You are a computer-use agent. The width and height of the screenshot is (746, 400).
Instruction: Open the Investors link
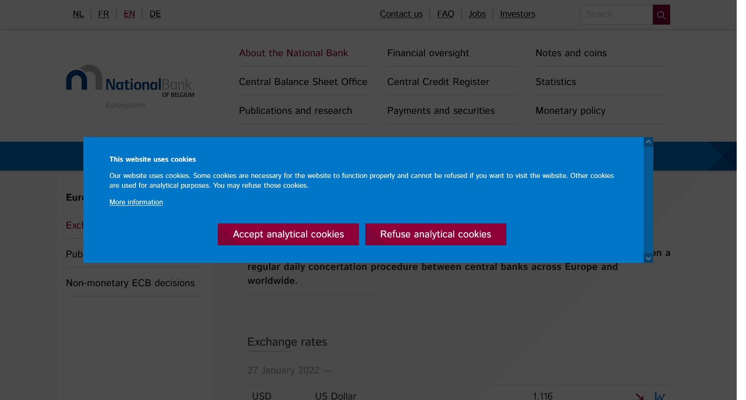click(x=517, y=14)
